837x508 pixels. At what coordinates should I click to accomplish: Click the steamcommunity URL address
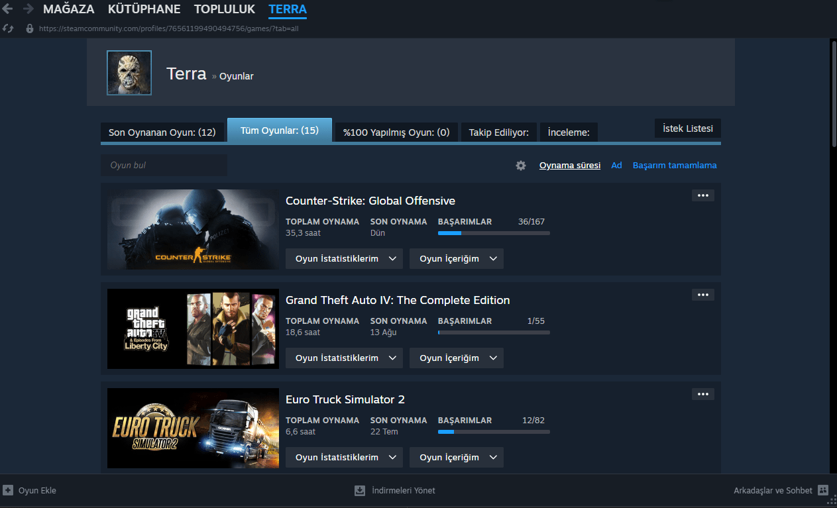[x=168, y=28]
